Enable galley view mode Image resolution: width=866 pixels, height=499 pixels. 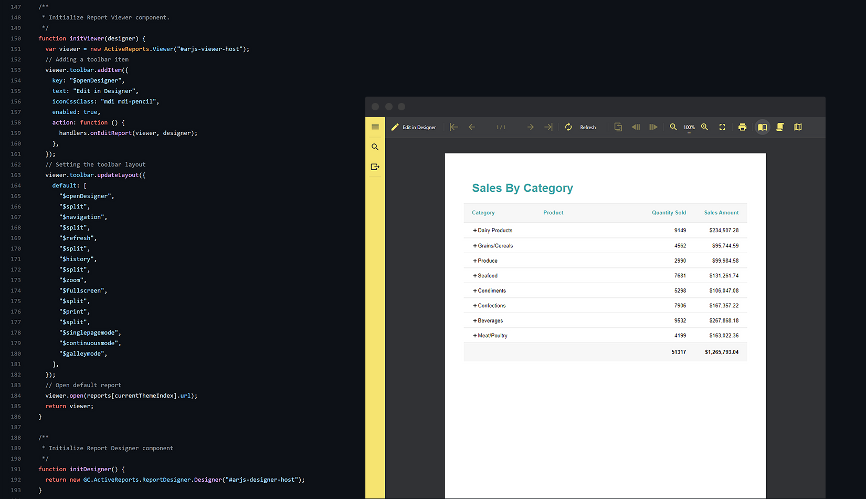click(798, 127)
